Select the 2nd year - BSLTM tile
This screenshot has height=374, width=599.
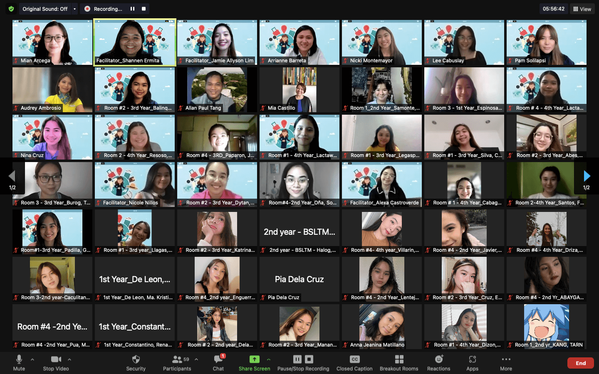[299, 232]
